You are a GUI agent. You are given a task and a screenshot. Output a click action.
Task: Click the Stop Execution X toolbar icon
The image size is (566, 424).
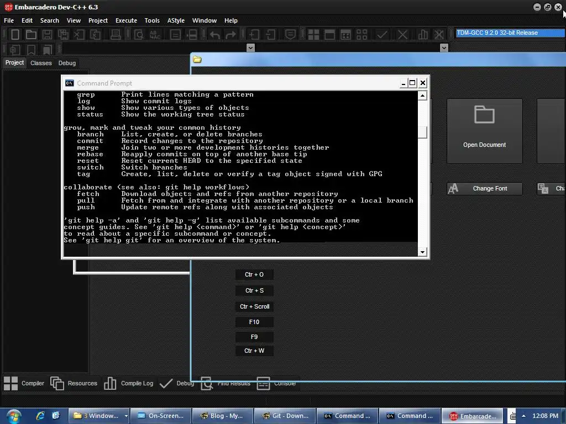click(402, 35)
